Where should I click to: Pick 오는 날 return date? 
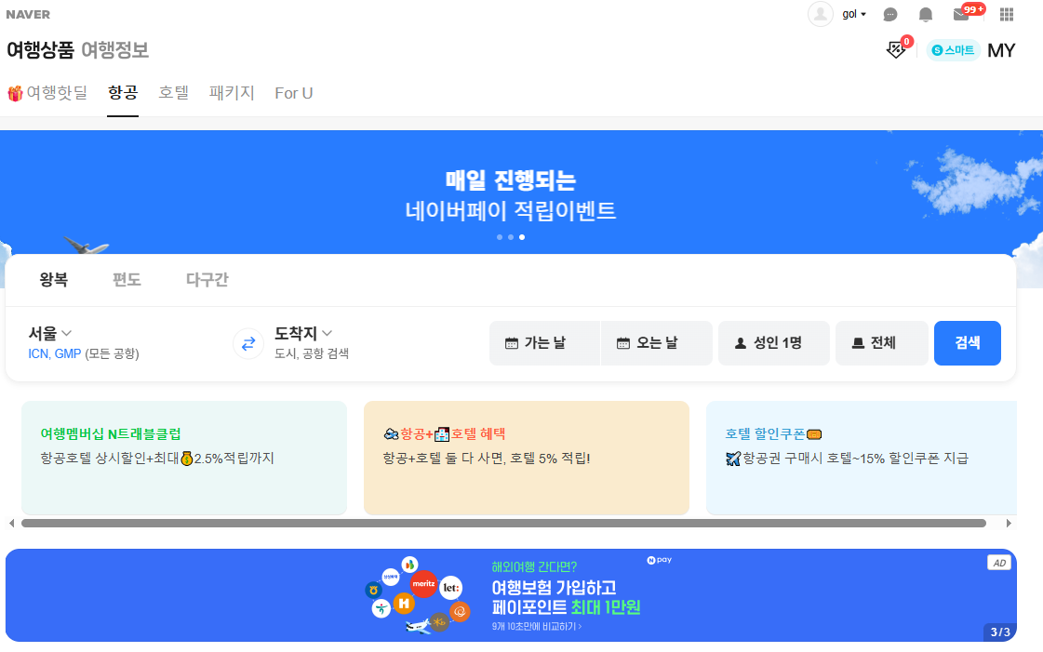pos(657,343)
